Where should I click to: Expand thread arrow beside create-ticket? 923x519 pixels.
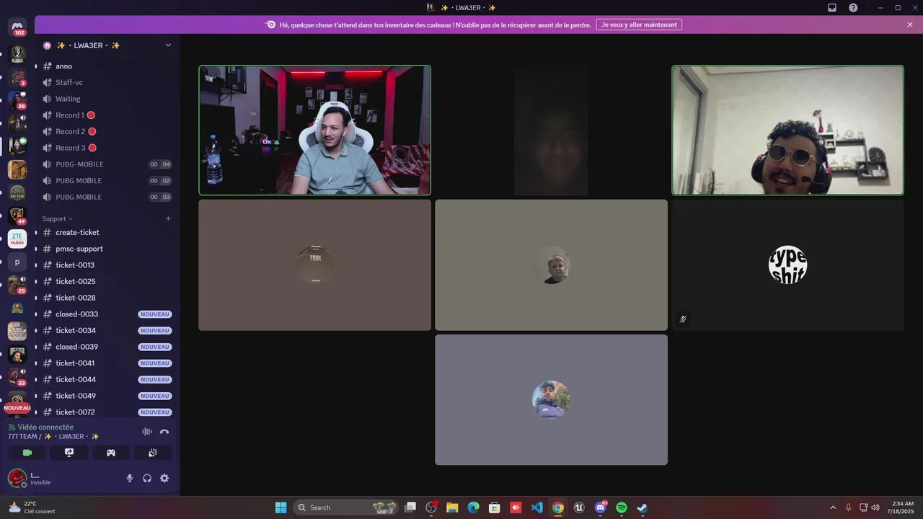coord(36,232)
